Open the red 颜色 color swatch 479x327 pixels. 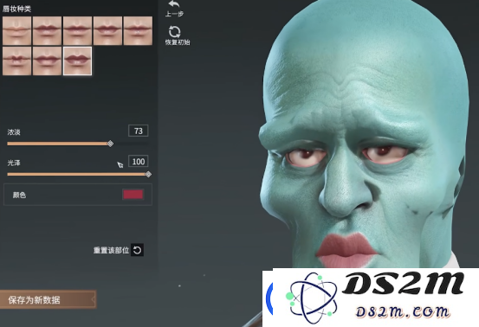click(133, 195)
